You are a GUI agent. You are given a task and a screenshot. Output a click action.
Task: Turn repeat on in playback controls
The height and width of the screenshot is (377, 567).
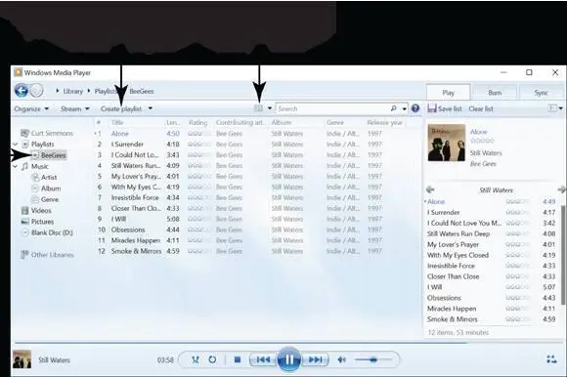213,359
